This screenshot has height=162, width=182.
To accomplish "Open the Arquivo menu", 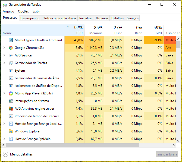I will [x=8, y=11].
